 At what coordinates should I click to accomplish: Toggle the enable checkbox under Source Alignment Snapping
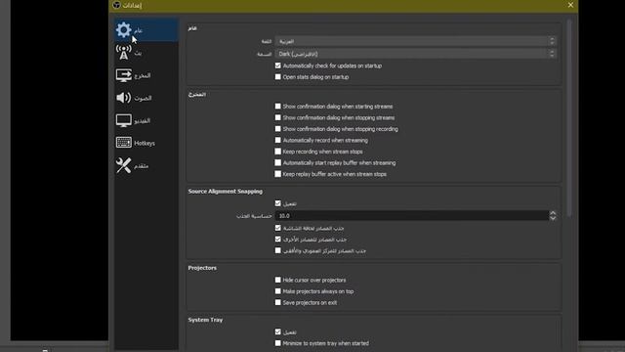point(277,203)
